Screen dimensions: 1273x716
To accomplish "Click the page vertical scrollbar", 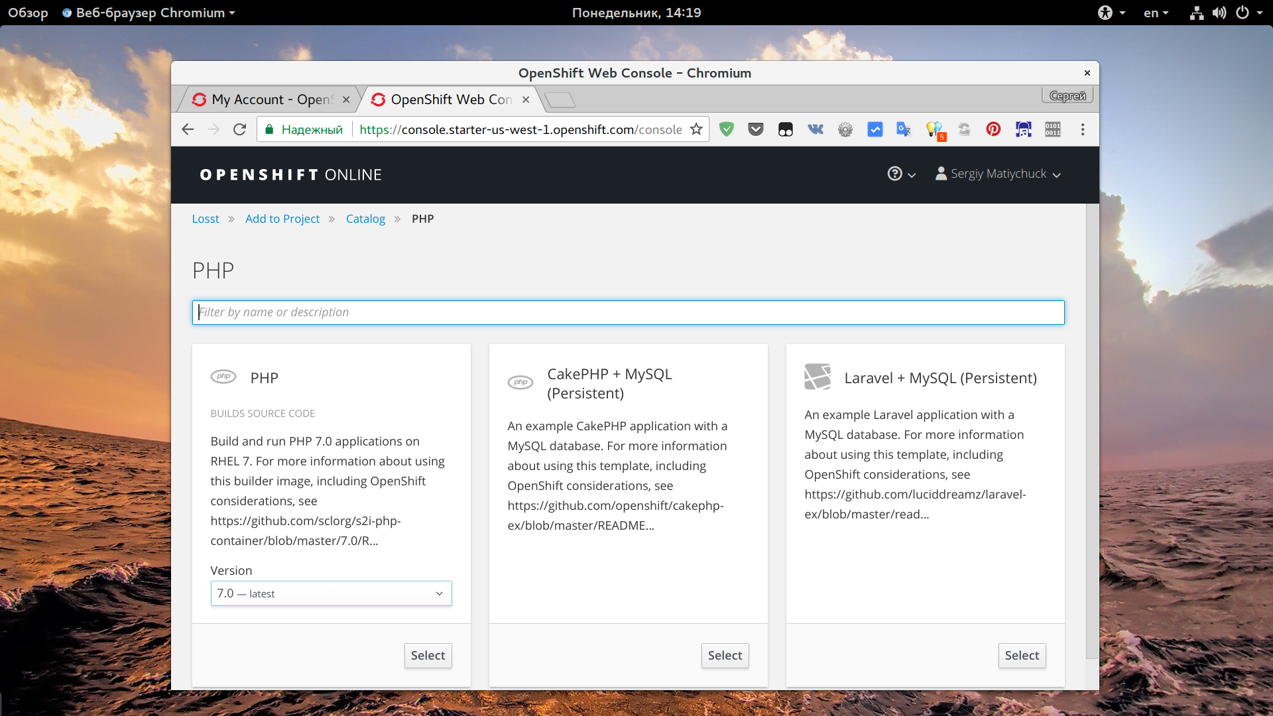I will click(x=1092, y=431).
